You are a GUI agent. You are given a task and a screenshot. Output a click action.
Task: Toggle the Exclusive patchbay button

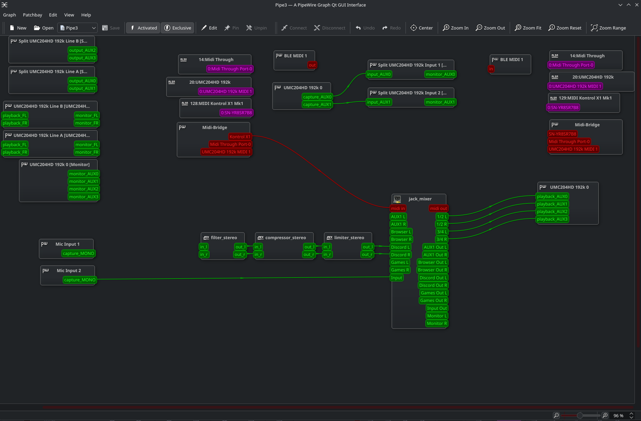[x=178, y=28]
